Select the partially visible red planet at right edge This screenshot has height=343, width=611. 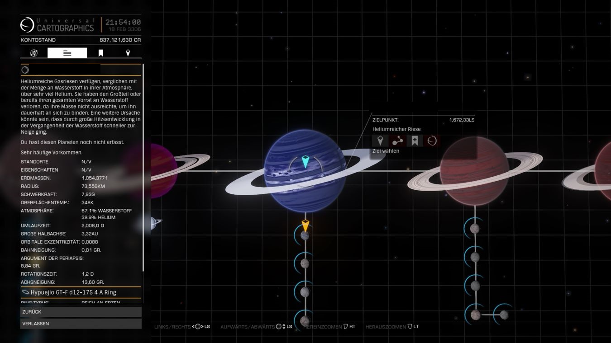click(603, 171)
